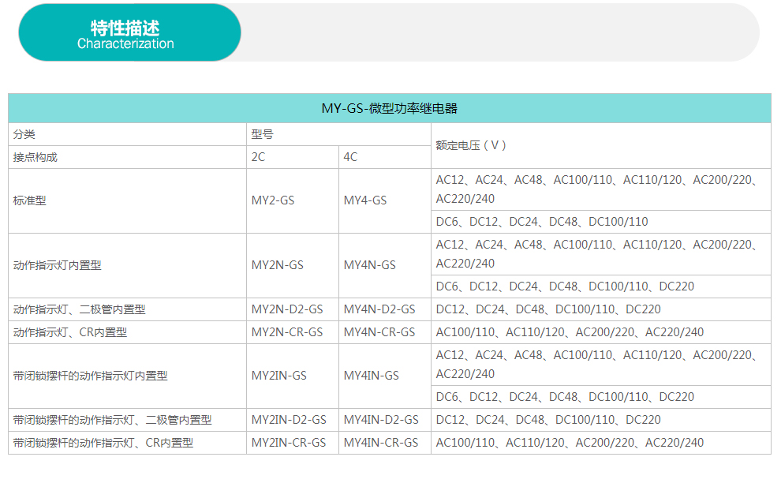Select the MY4-GS model cell
Image resolution: width=781 pixels, height=483 pixels.
(365, 200)
